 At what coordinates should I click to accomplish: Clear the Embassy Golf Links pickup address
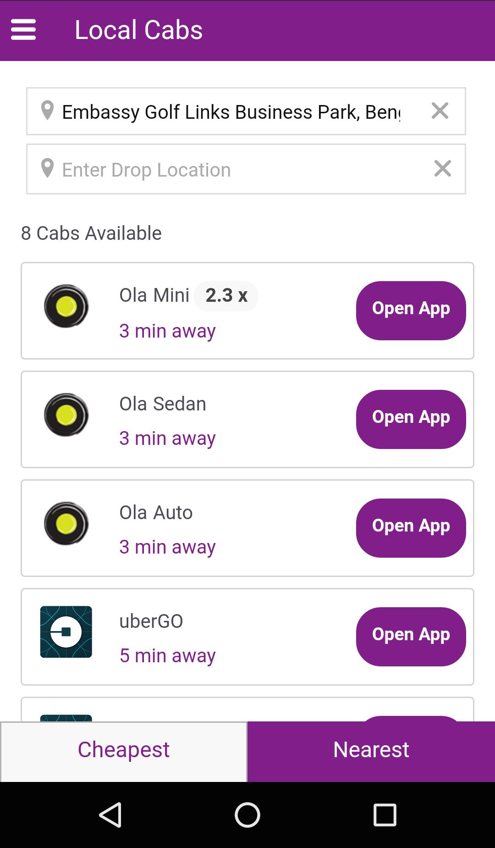440,111
